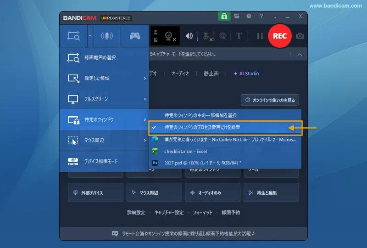Open the scheduled recording clock icon

249,16
